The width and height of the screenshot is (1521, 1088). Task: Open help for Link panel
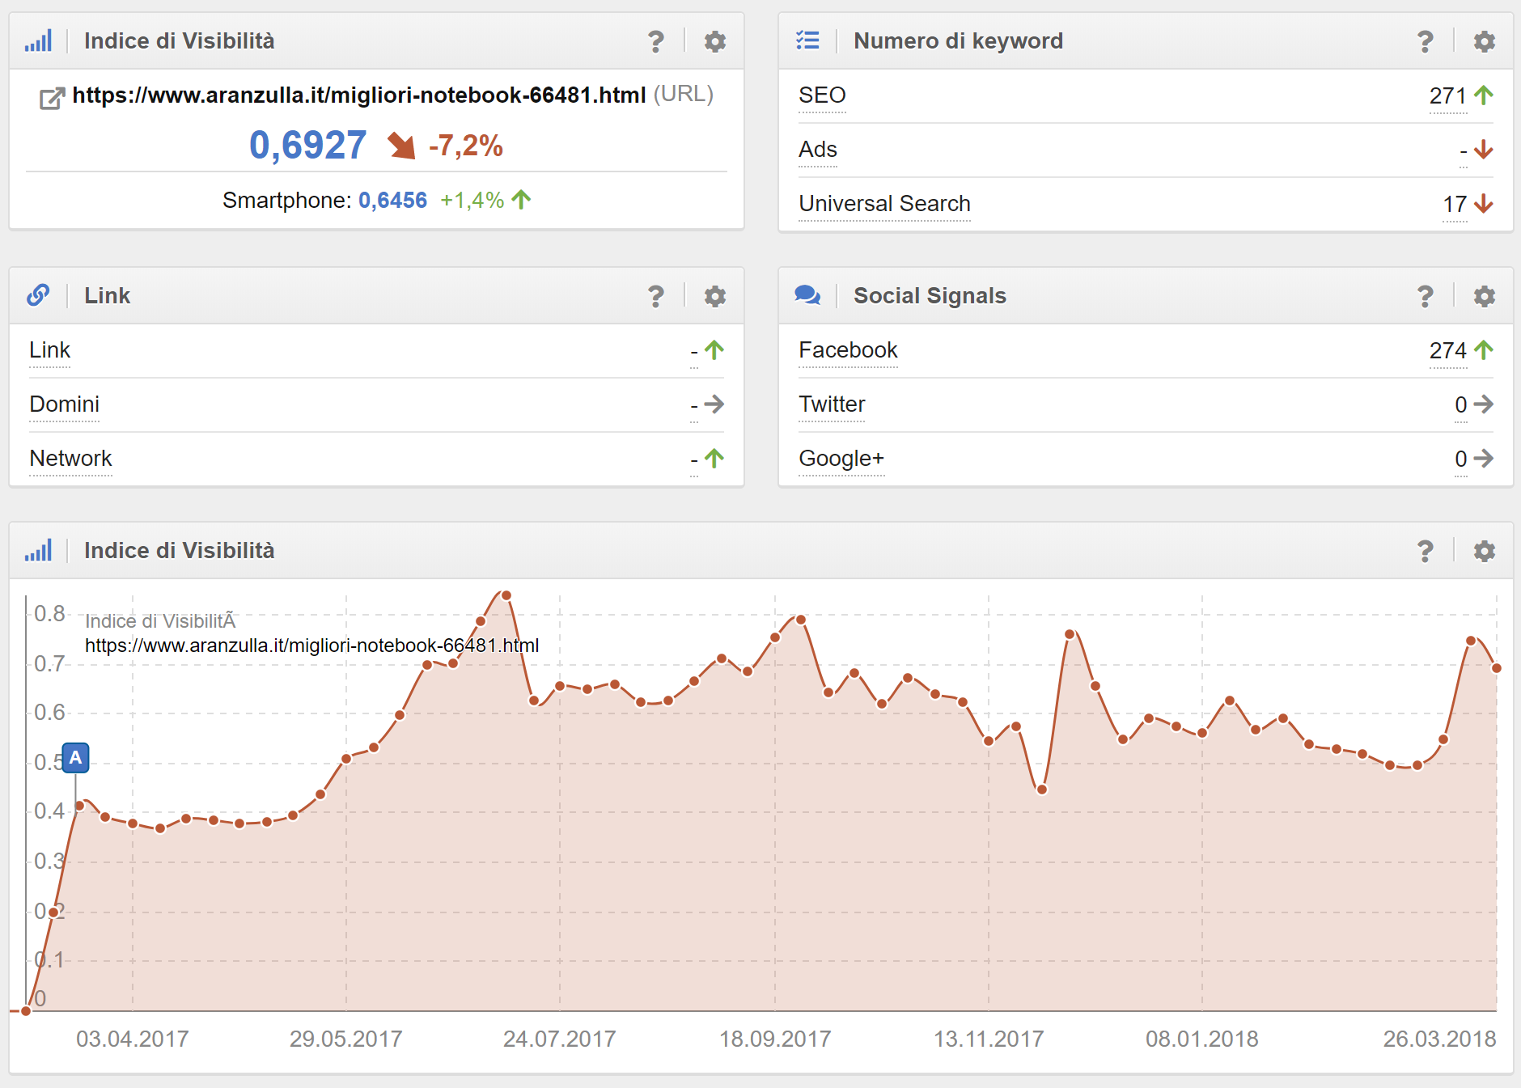point(656,296)
